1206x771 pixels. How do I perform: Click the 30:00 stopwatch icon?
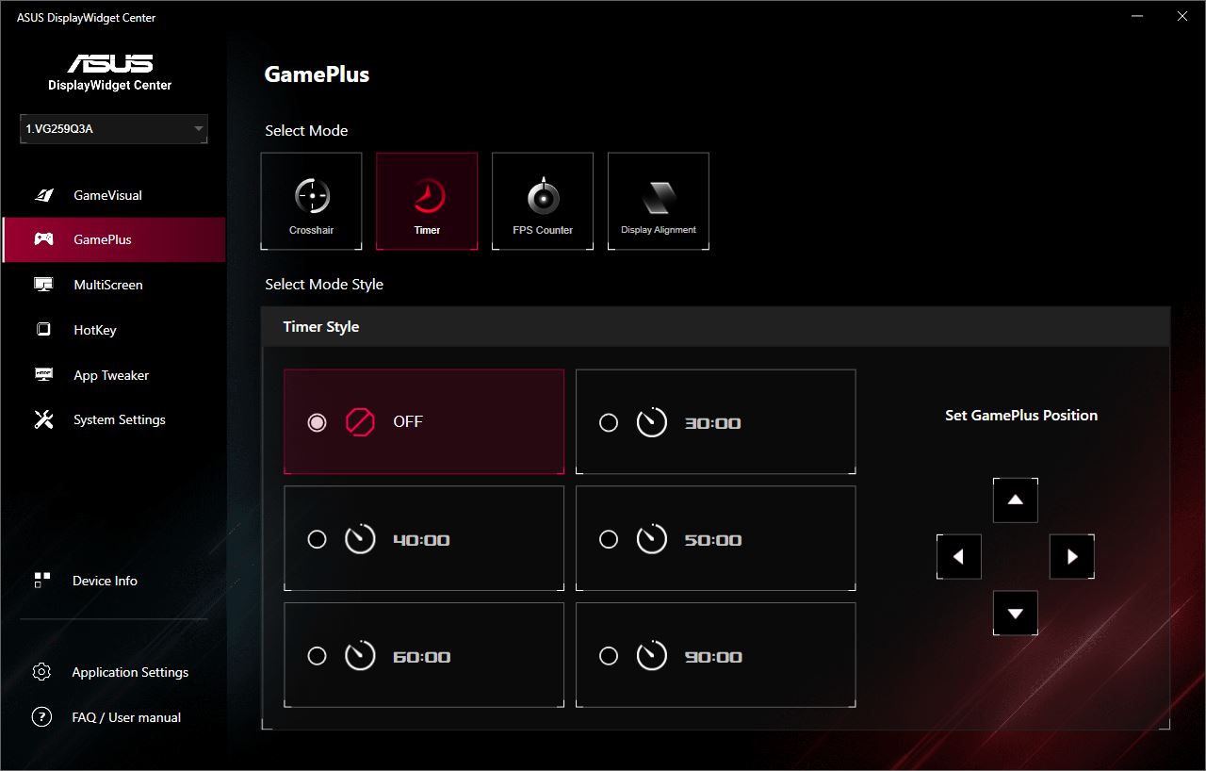pos(651,422)
